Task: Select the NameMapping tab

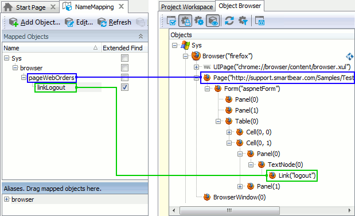Action: tap(93, 7)
